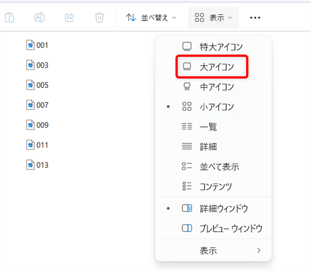Open the three-dots more options menu
This screenshot has width=311, height=272.
pos(255,18)
